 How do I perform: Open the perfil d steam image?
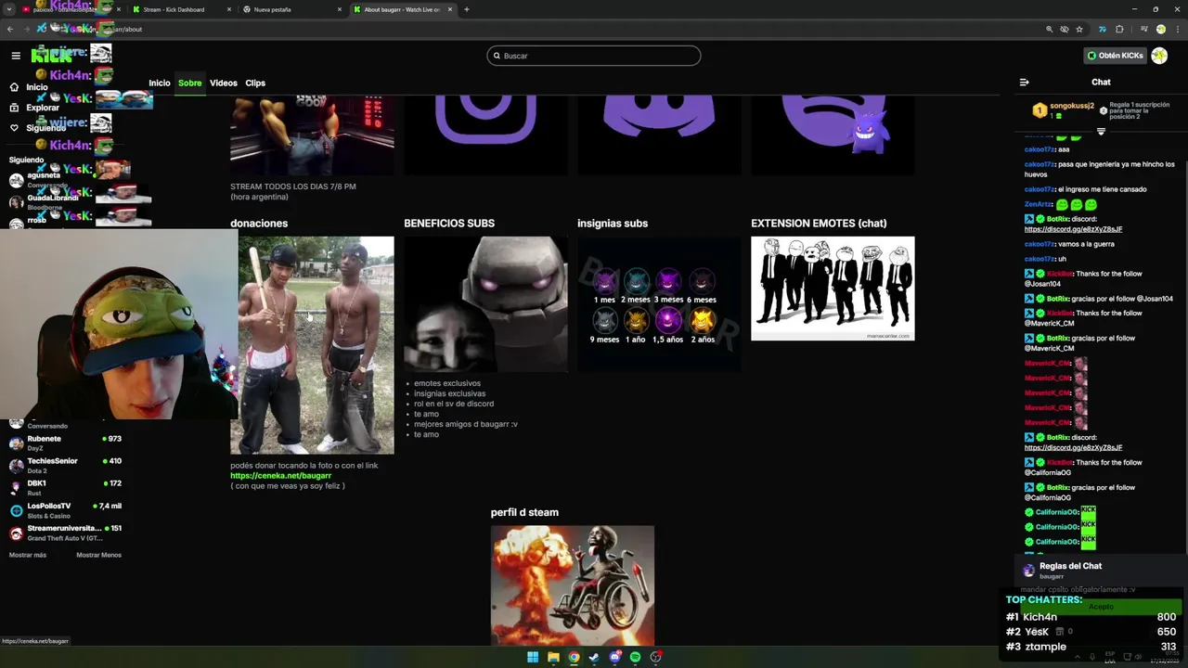pyautogui.click(x=573, y=585)
